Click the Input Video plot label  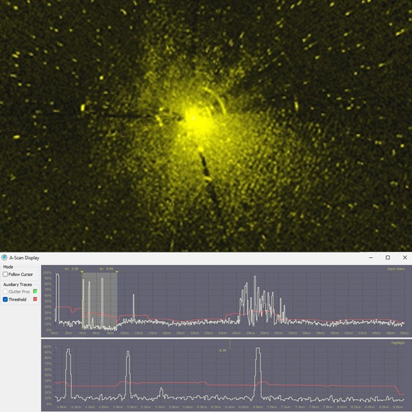396,269
